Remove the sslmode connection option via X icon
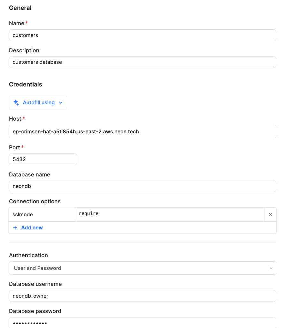 tap(270, 214)
